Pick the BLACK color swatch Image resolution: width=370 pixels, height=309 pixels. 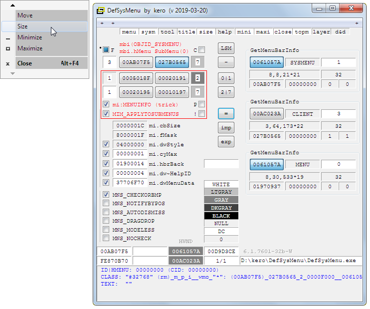(x=221, y=216)
